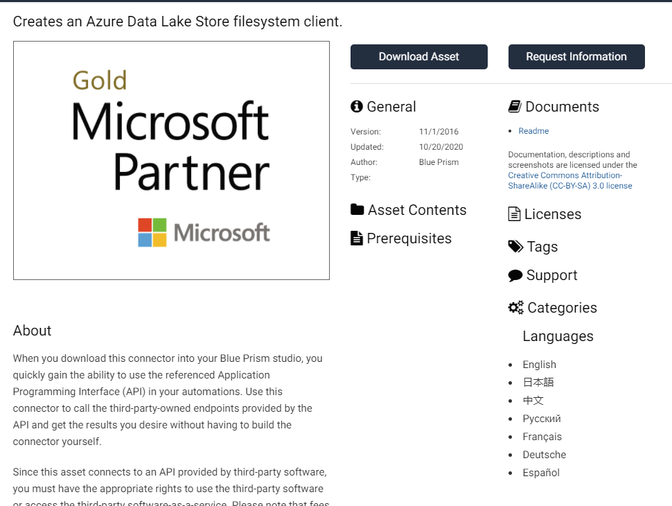The height and width of the screenshot is (506, 672).
Task: Click the Gold Microsoft Partner image
Action: coord(171,160)
